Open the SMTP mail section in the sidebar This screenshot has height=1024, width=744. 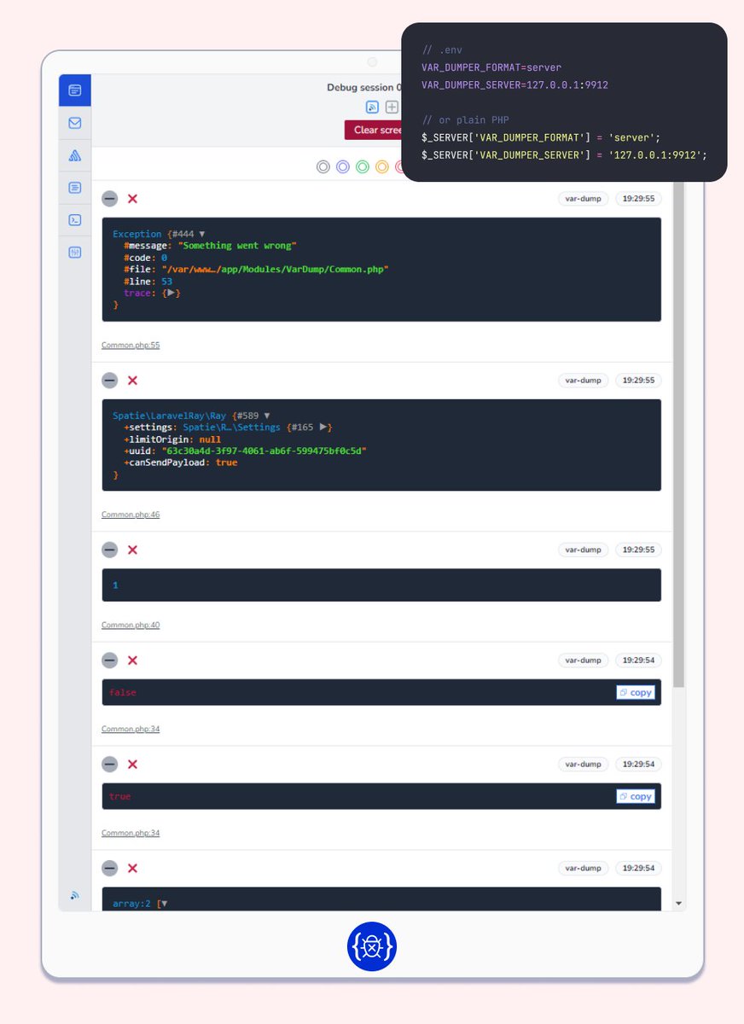click(x=75, y=123)
